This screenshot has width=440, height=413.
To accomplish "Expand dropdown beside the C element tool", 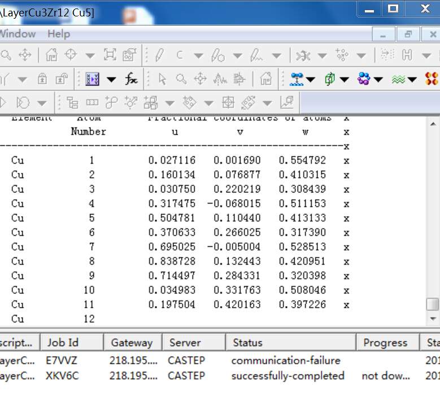I will click(198, 55).
